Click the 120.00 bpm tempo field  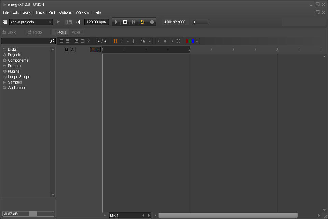point(96,22)
